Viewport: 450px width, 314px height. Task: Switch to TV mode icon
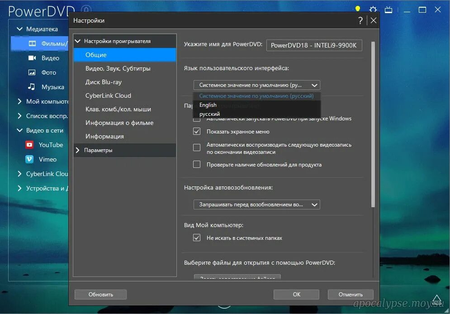point(388,10)
